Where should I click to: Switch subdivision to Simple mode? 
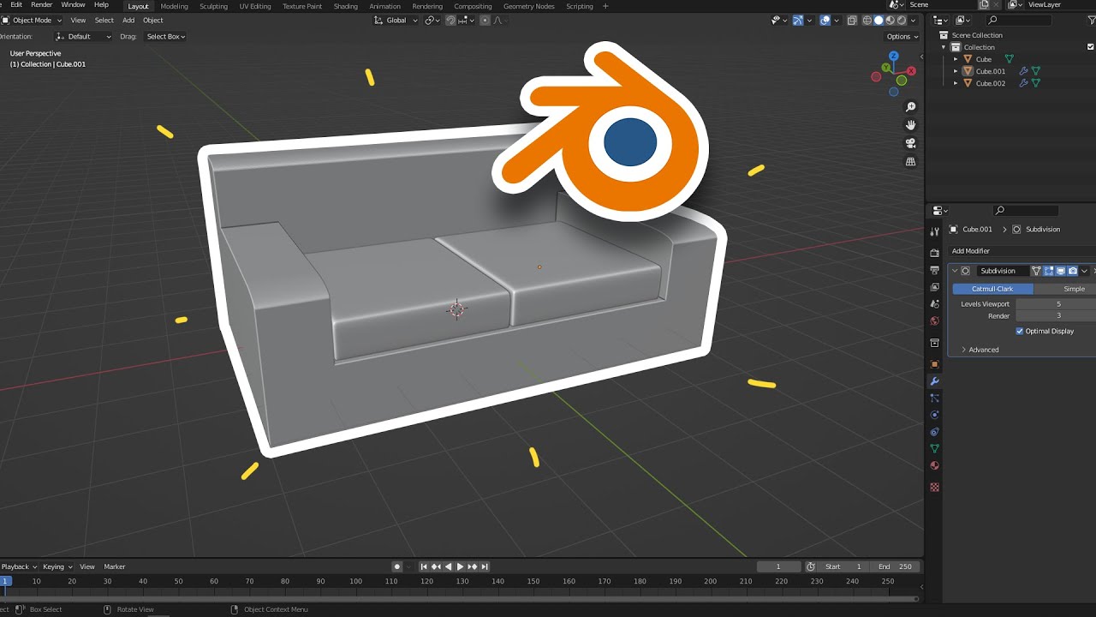click(1074, 289)
